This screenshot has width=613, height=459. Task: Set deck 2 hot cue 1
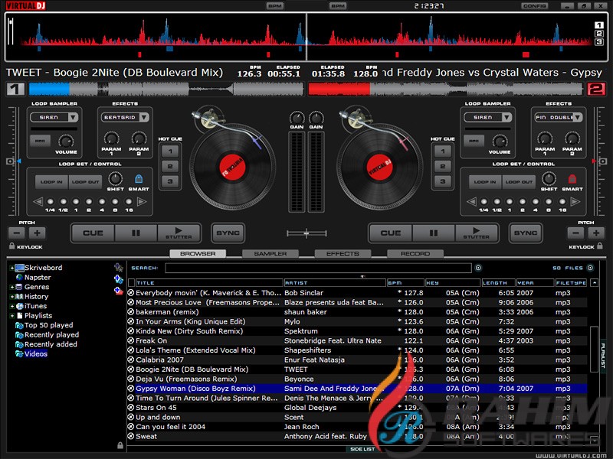443,151
